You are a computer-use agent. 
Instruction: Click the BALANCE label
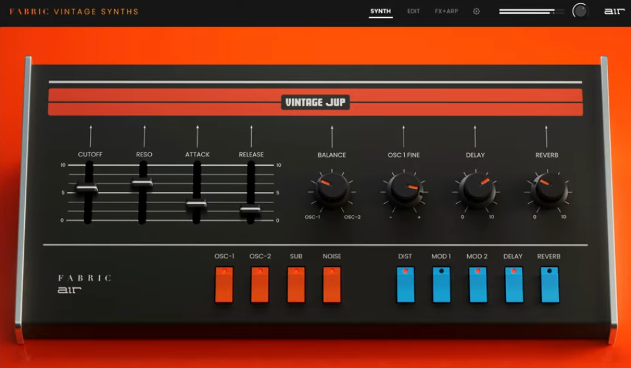point(331,155)
